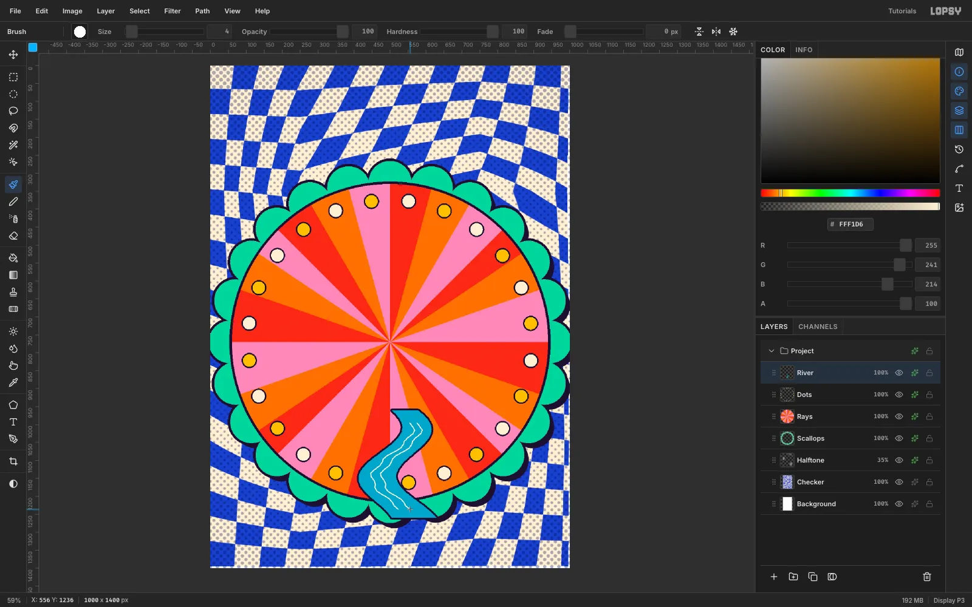This screenshot has height=607, width=972.
Task: Lock the Background layer
Action: pos(929,504)
